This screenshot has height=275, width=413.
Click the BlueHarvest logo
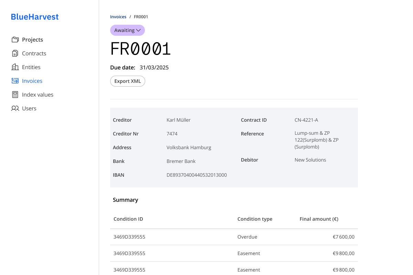[35, 16]
